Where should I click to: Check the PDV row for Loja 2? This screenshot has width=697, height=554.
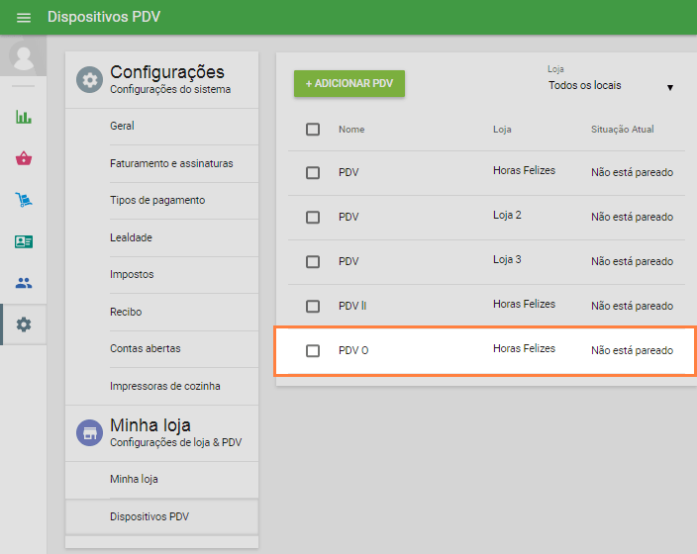(313, 217)
